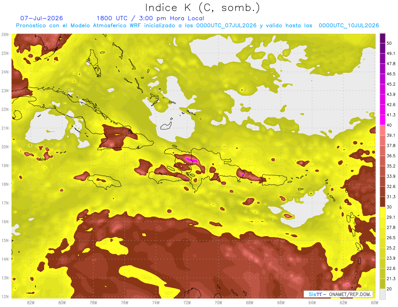Click the latitude label '16N'
The height and width of the screenshot is (307, 398).
tap(5, 222)
